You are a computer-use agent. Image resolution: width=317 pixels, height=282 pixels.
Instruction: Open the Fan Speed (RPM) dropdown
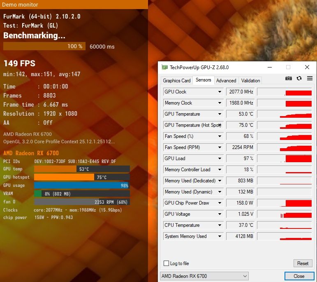[x=220, y=147]
